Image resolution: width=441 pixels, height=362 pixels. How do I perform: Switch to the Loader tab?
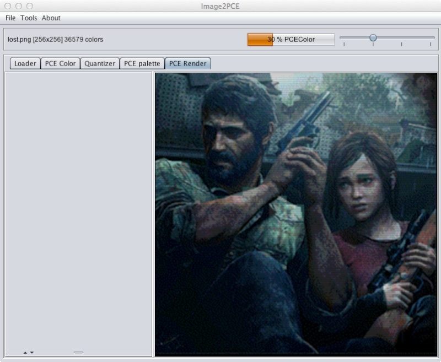click(x=25, y=63)
